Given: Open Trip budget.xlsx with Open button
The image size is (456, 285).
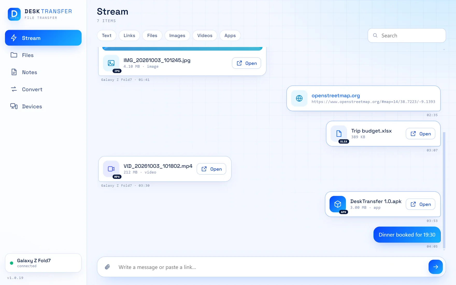Looking at the screenshot, I should tap(421, 134).
